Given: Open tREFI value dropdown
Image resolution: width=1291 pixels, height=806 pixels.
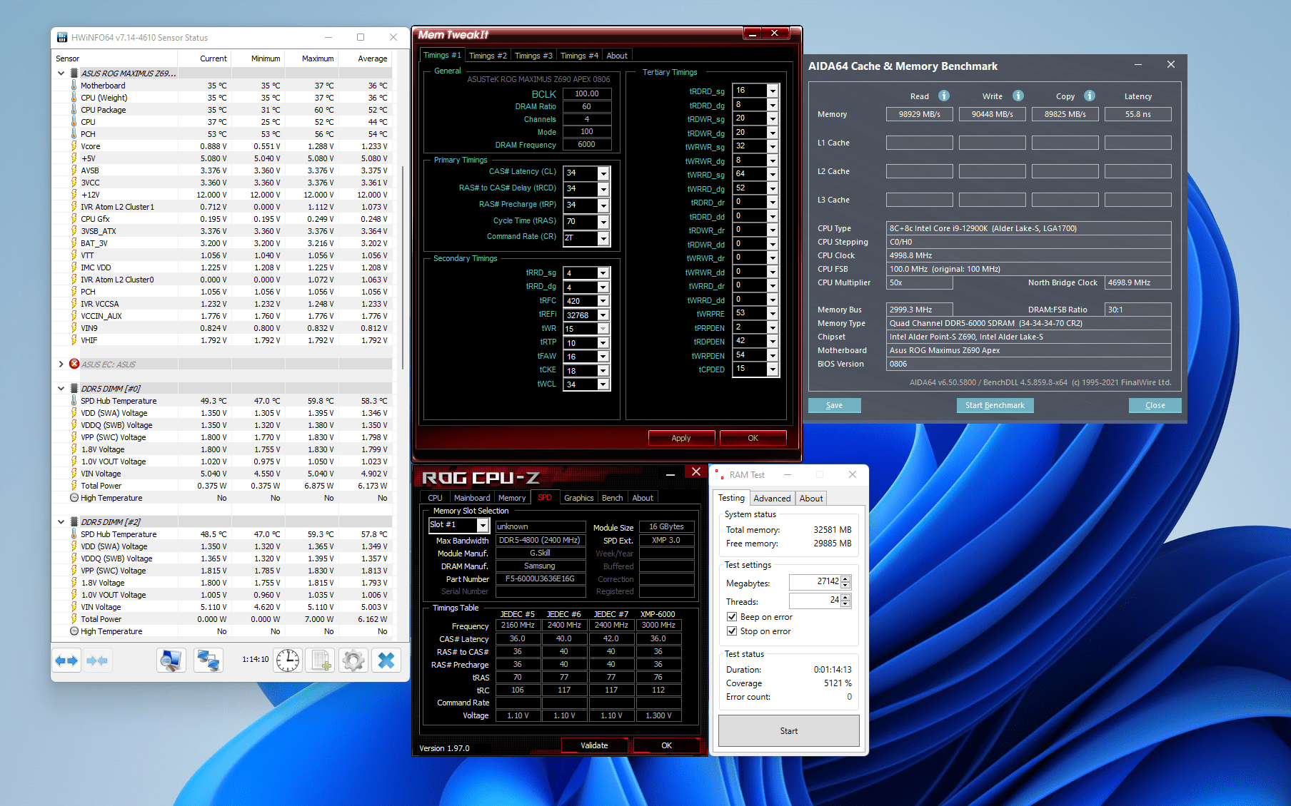Looking at the screenshot, I should (603, 315).
